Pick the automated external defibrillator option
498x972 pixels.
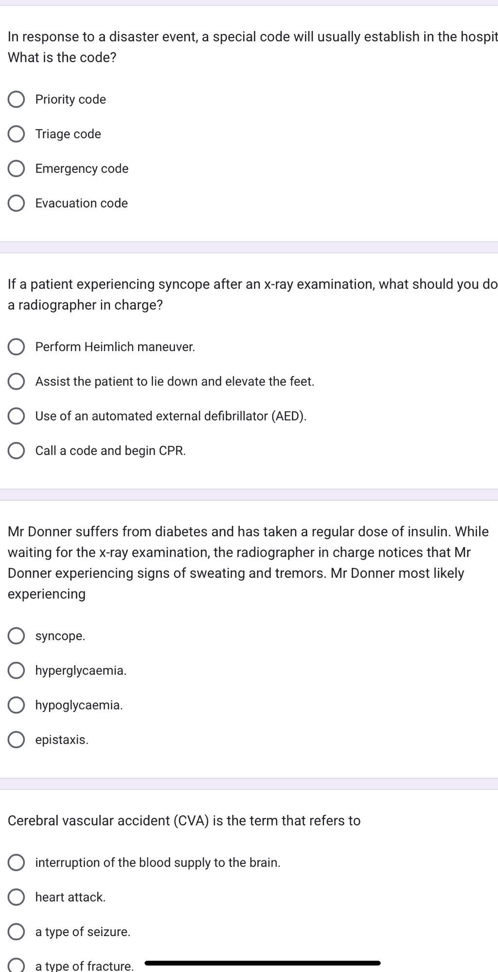pos(17,416)
